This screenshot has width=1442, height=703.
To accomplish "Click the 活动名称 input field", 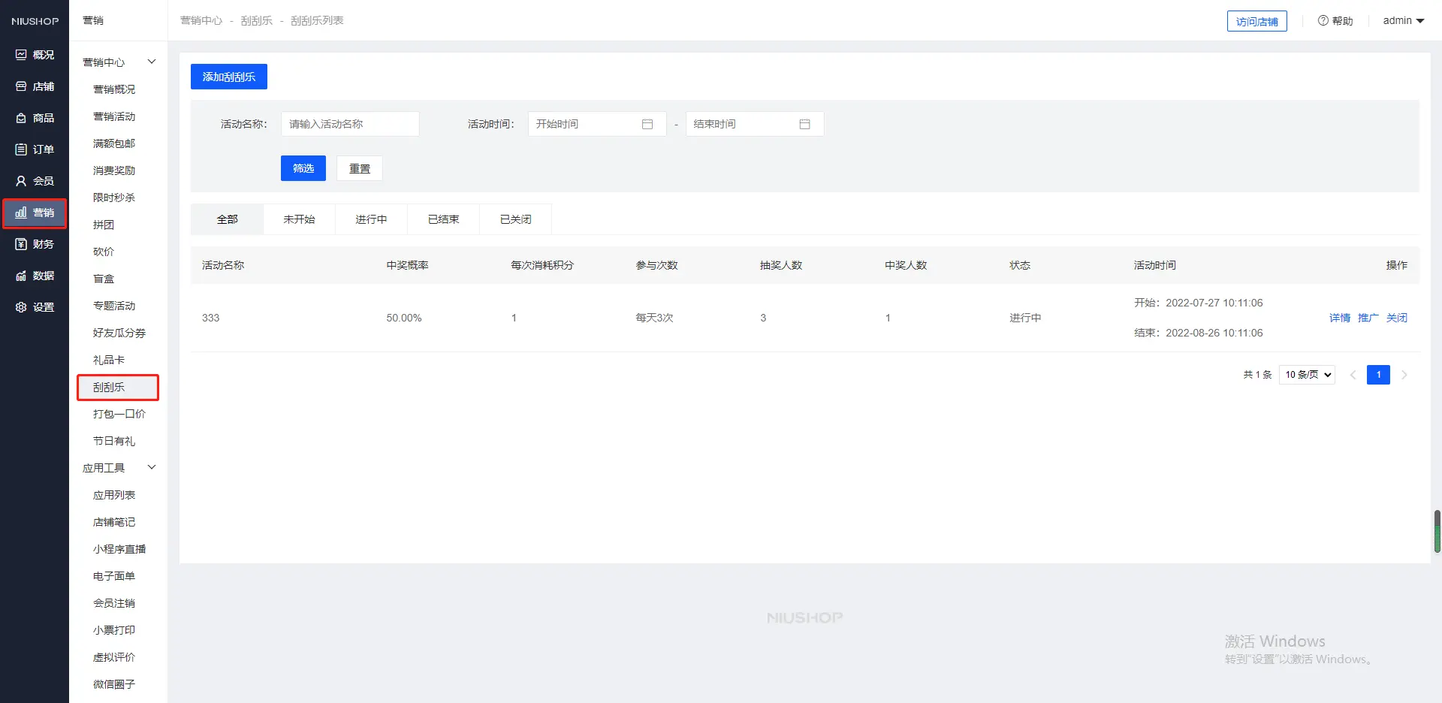I will click(x=350, y=124).
